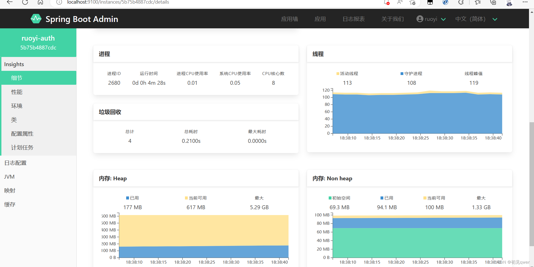Open the 应用墙 menu item

289,19
